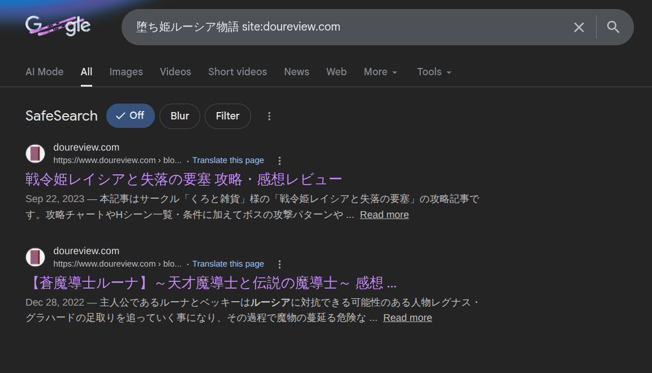Select SafeSearch Off option

tap(131, 115)
